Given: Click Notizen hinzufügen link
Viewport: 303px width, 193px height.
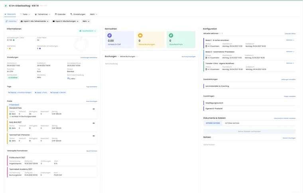Looking at the screenshot, I should click(x=289, y=138).
